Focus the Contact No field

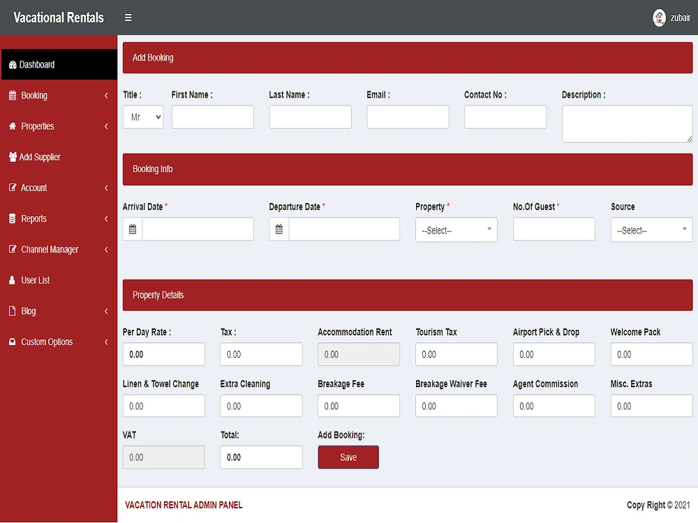(x=505, y=117)
